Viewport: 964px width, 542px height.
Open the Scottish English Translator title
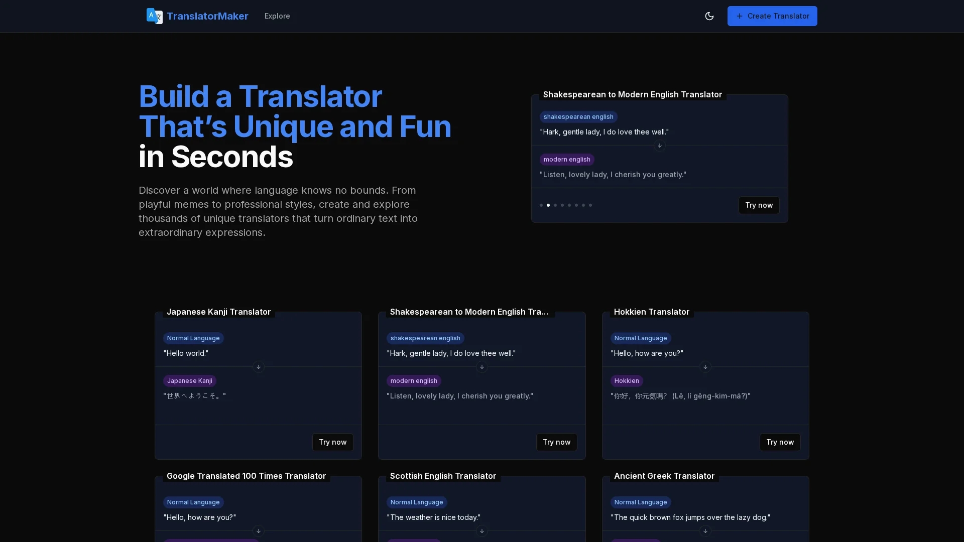coord(443,476)
